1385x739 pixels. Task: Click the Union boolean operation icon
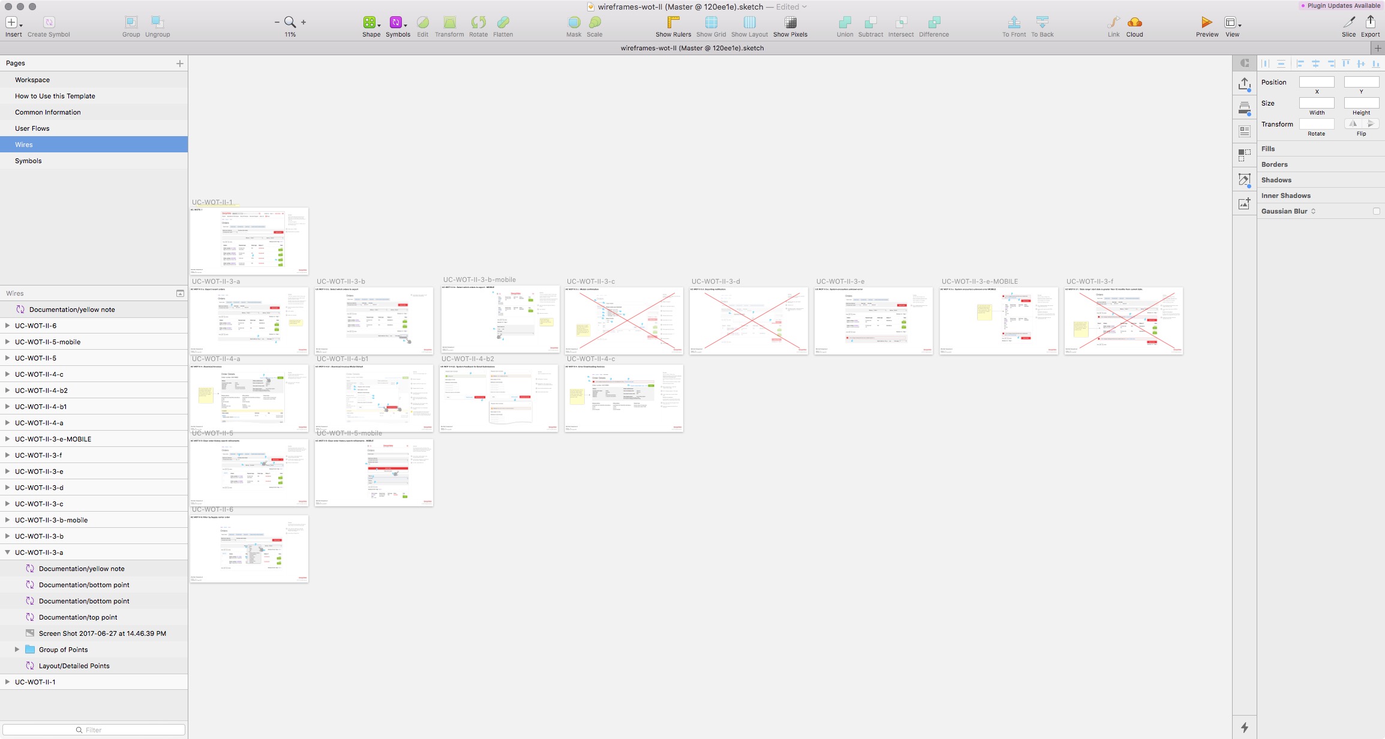845,23
